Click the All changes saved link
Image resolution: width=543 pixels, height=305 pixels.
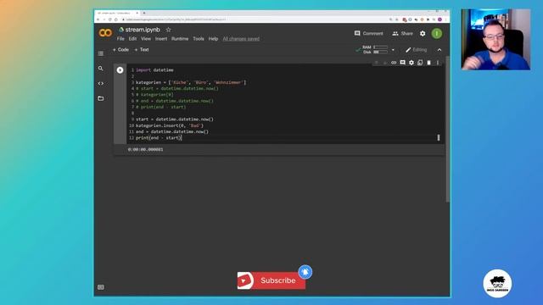241,39
